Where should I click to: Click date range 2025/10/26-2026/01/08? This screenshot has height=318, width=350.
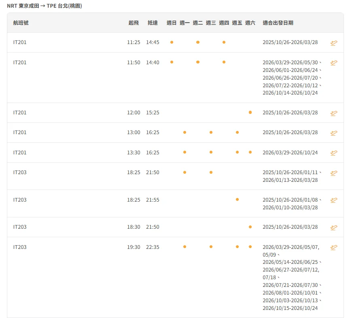pyautogui.click(x=290, y=200)
